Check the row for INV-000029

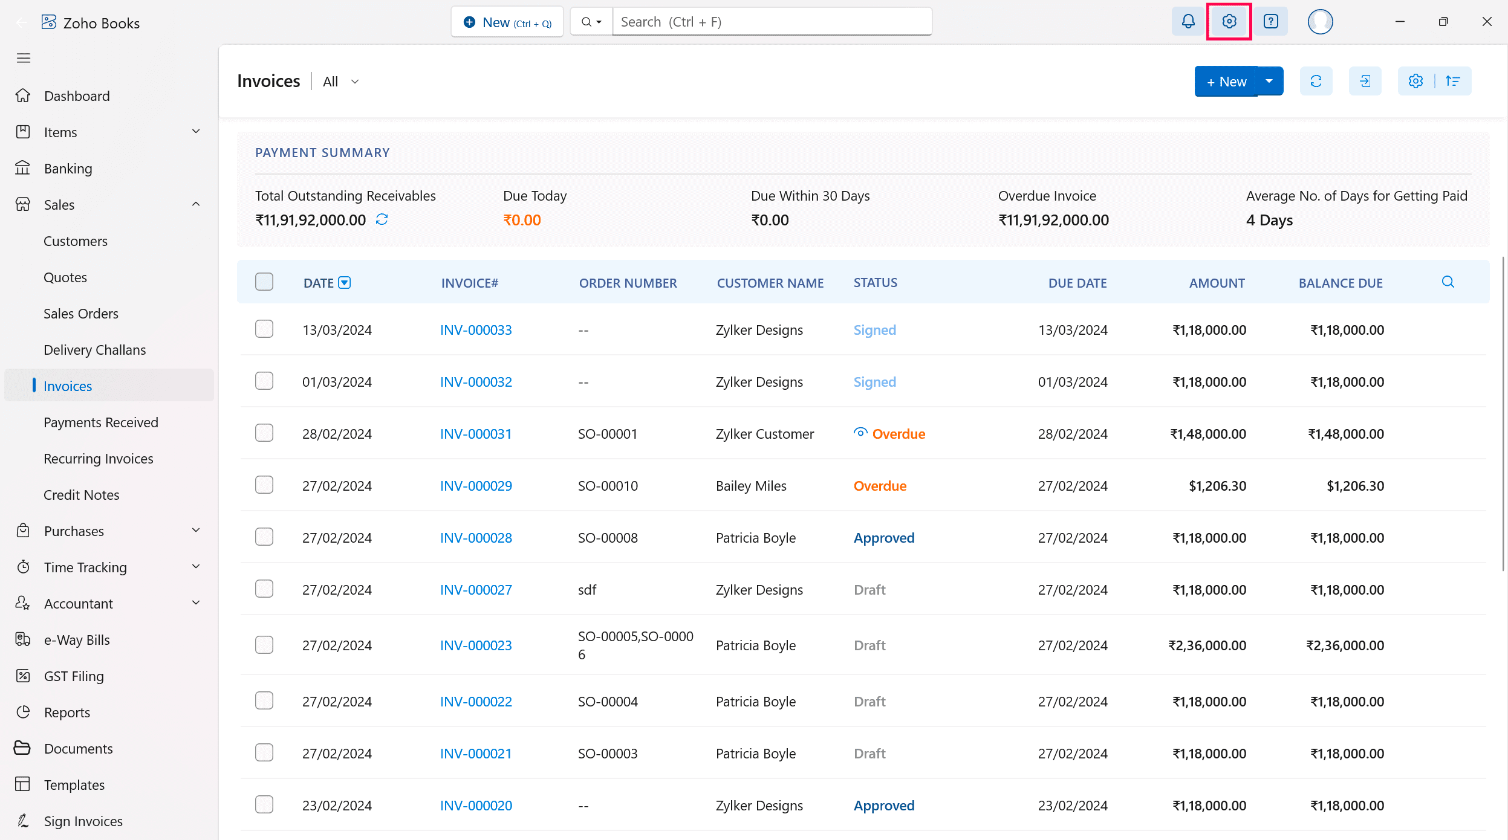pyautogui.click(x=264, y=485)
